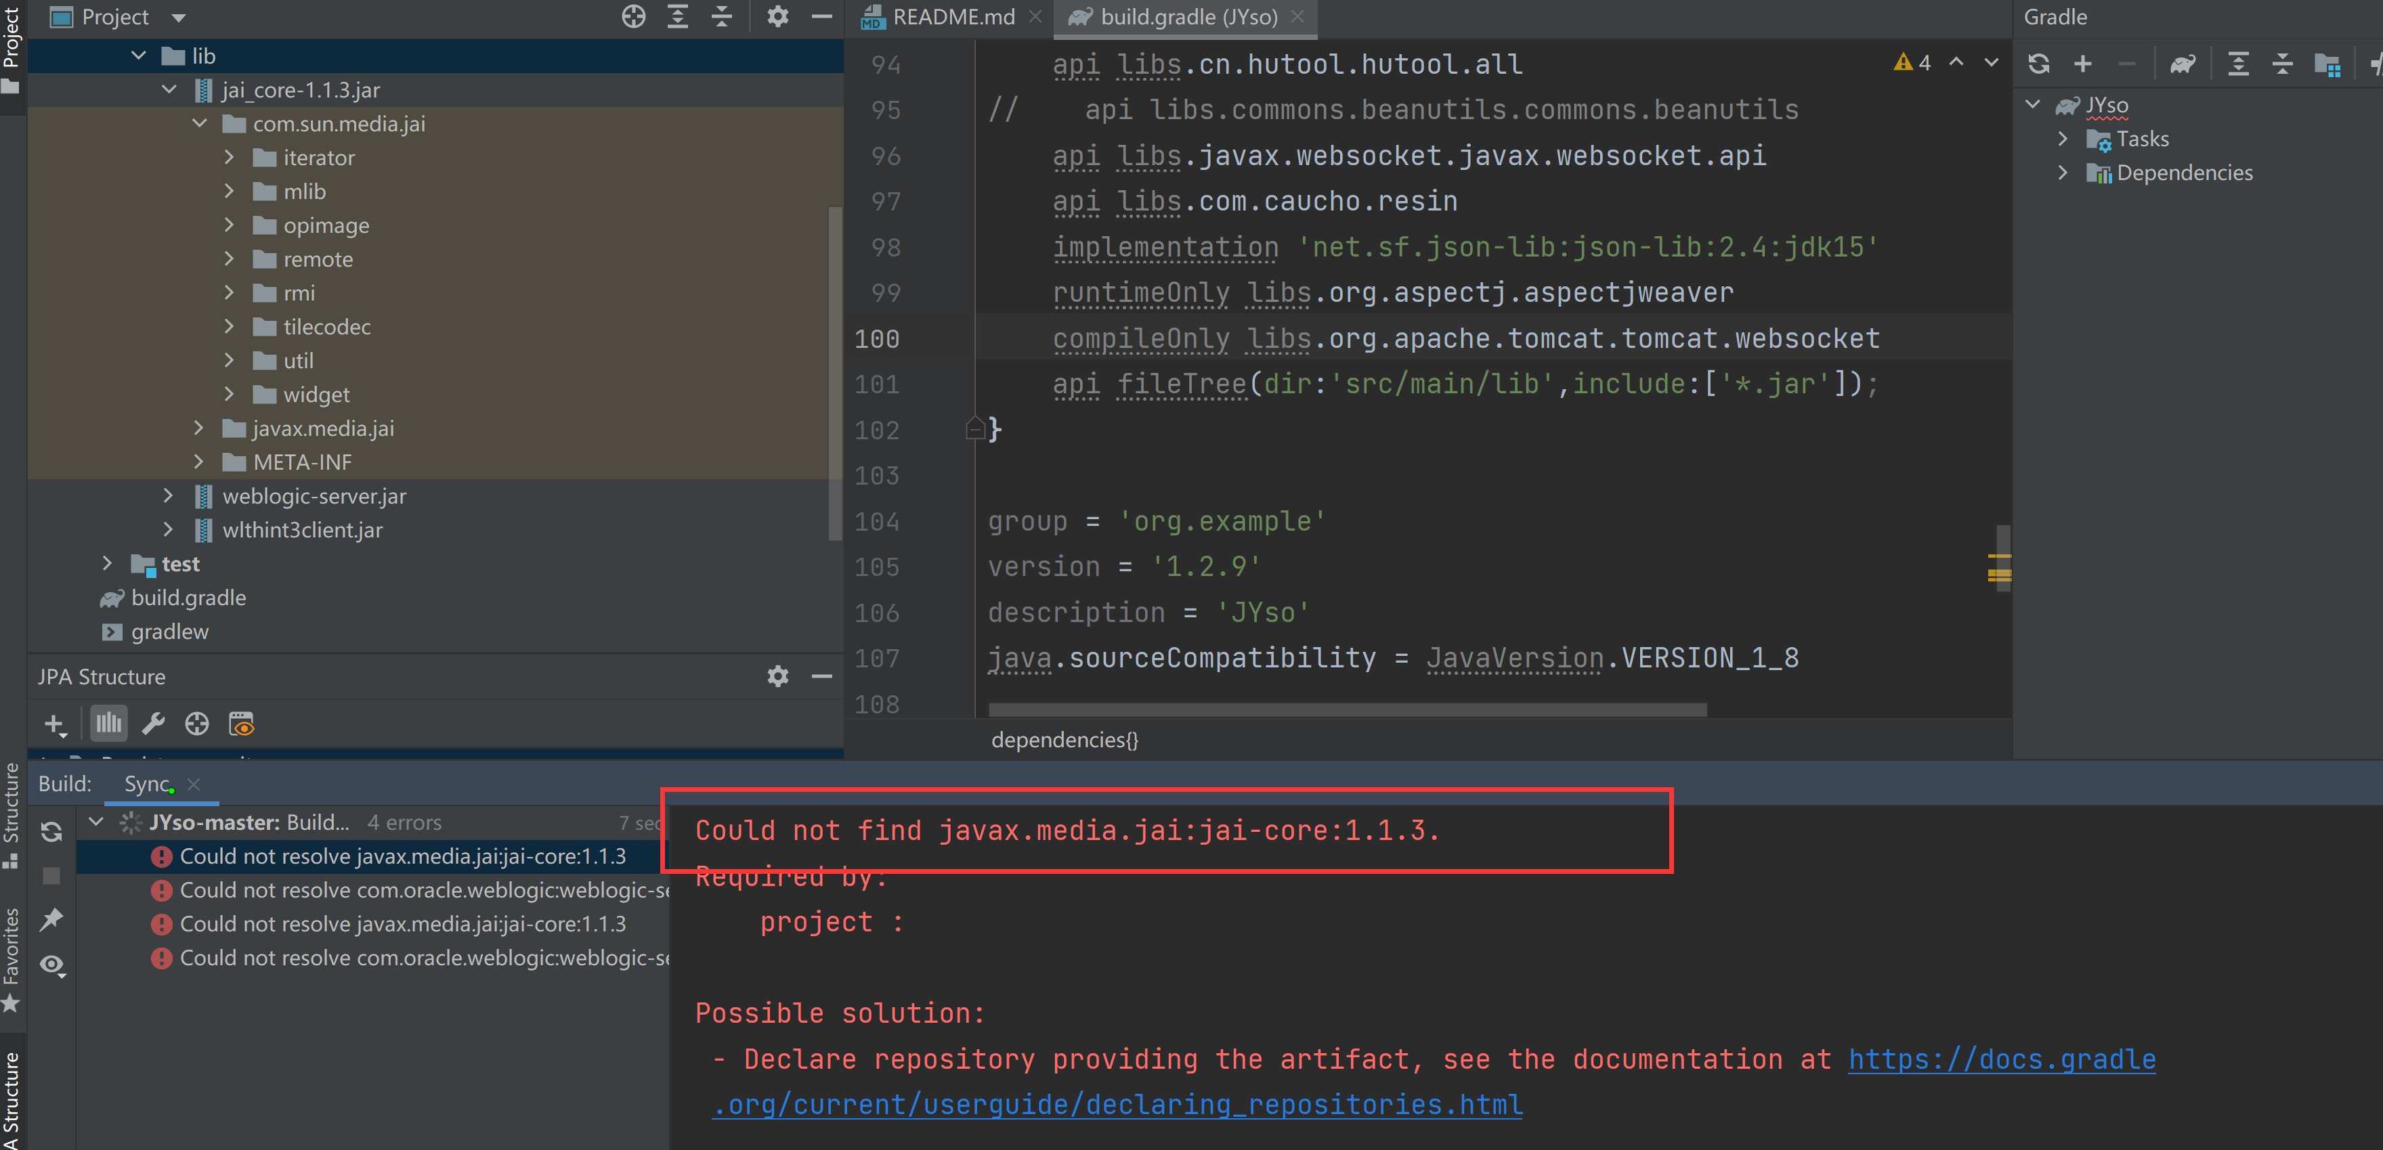Toggle JPA Structure columns view icon

(x=108, y=723)
